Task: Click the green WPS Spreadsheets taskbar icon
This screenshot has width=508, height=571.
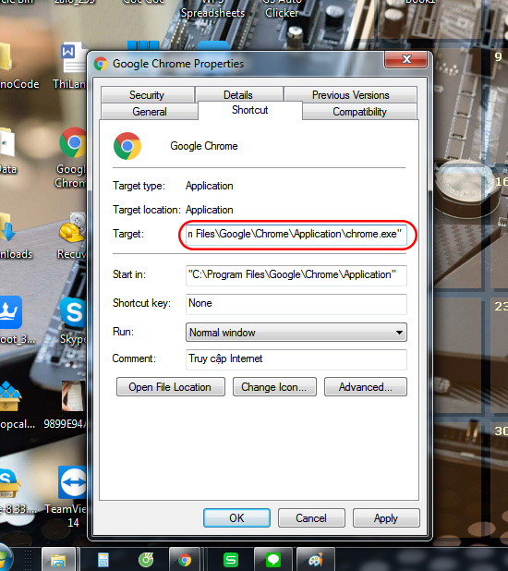Action: pyautogui.click(x=231, y=560)
